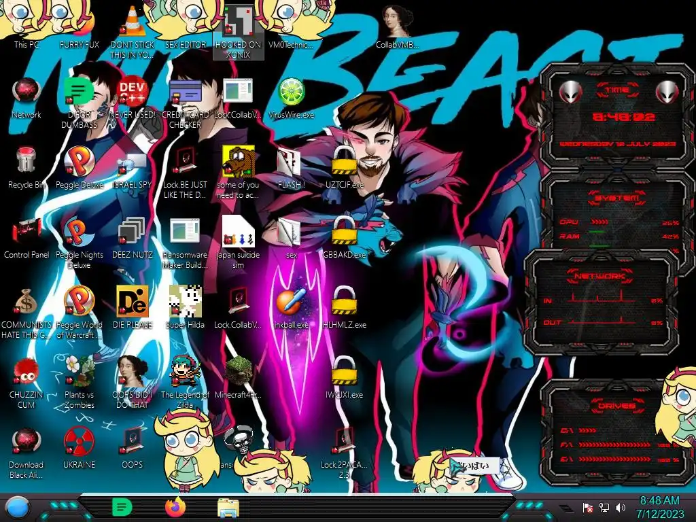
Task: Launch the VLC cone shortcut DONT STICK THIS
Action: point(132,31)
